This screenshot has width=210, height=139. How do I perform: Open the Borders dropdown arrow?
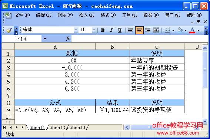(173, 30)
